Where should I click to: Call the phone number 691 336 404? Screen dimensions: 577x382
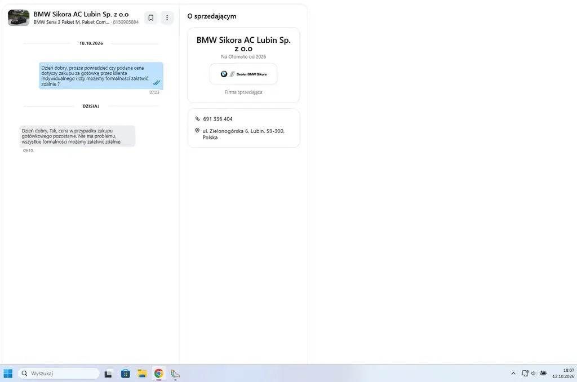[218, 119]
